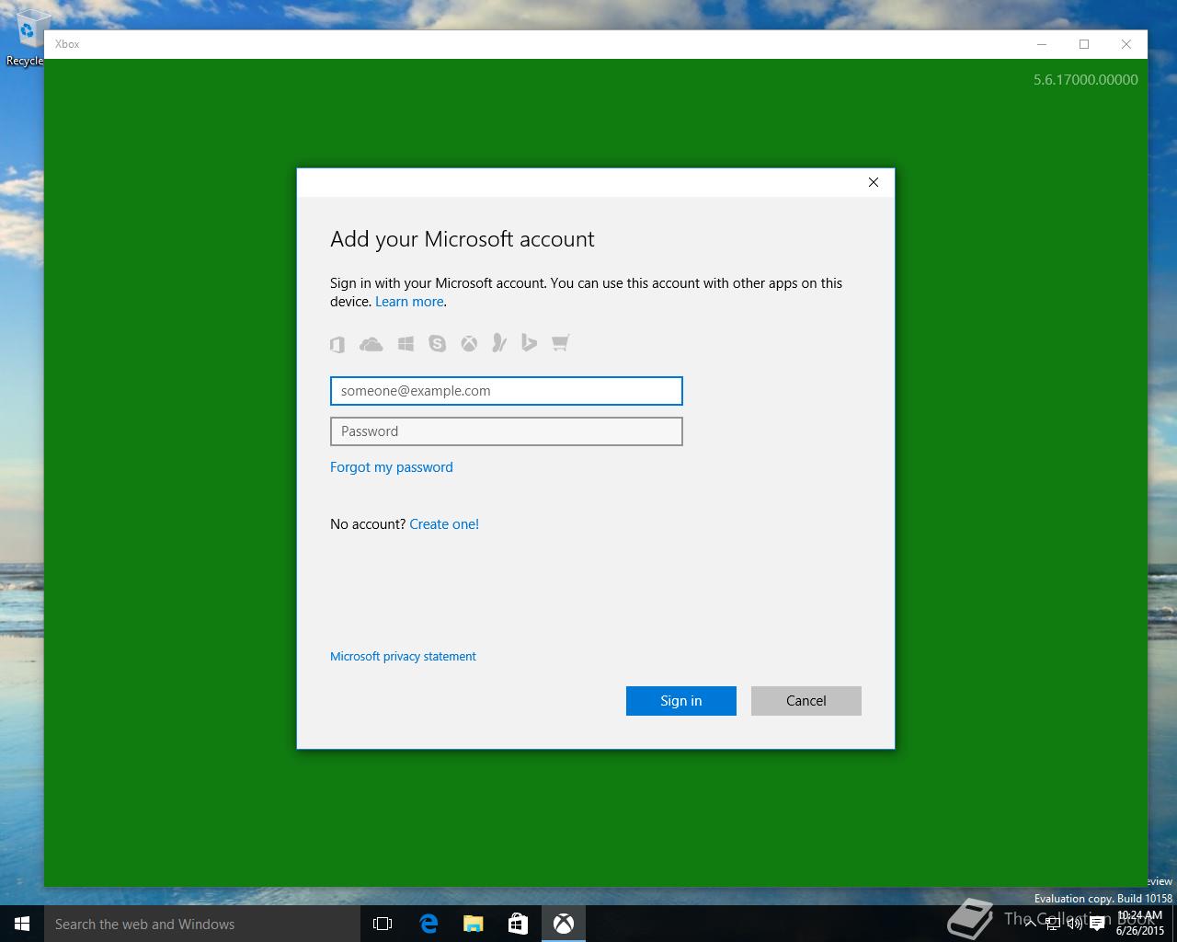1177x942 pixels.
Task: Focus the email address input field
Action: point(507,391)
